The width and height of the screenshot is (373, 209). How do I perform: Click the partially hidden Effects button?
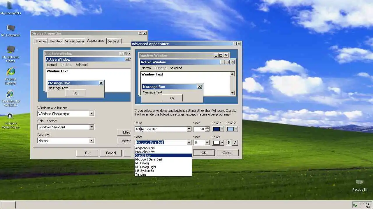pos(124,132)
